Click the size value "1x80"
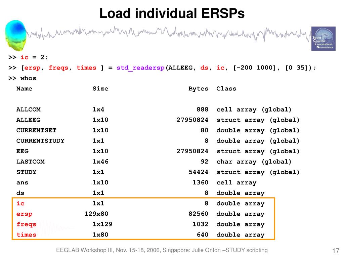The image size is (344, 258). pos(100,235)
